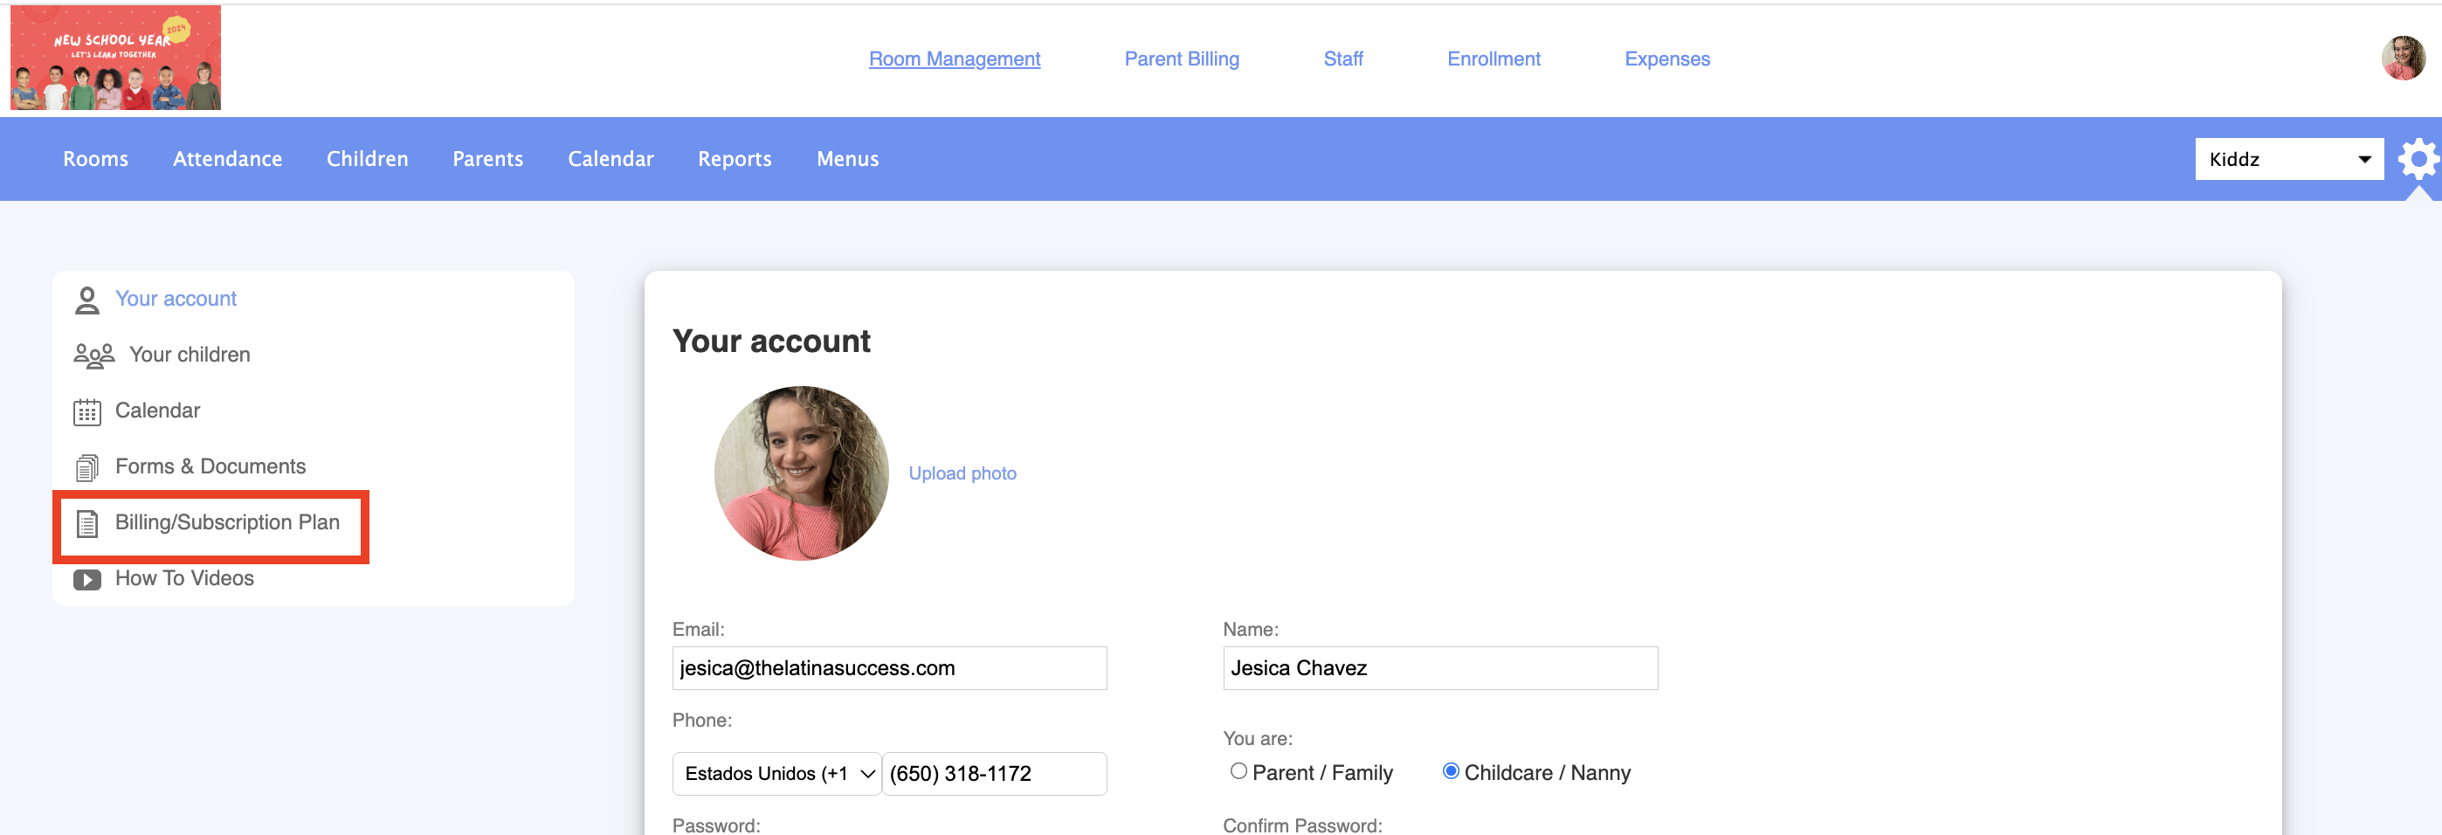2442x835 pixels.
Task: Click the Forms & Documents pages icon
Action: (x=87, y=467)
